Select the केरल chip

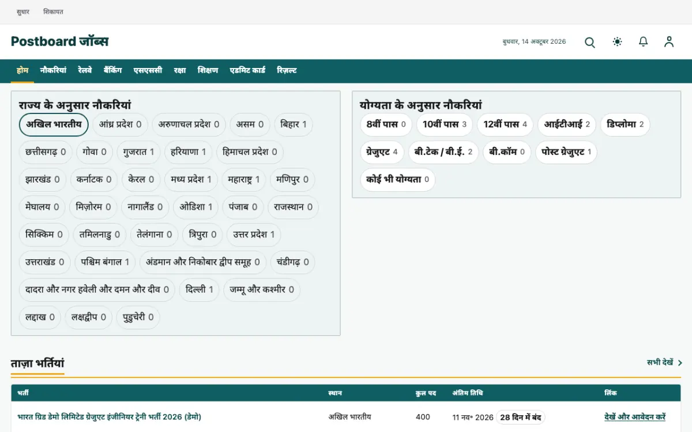pyautogui.click(x=141, y=180)
